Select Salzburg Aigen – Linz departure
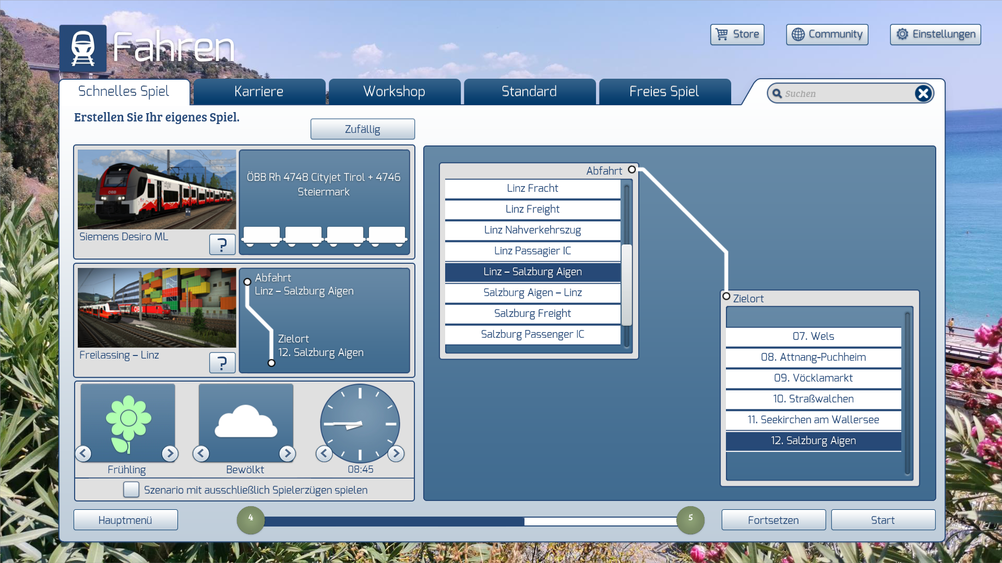The height and width of the screenshot is (563, 1002). coord(533,292)
